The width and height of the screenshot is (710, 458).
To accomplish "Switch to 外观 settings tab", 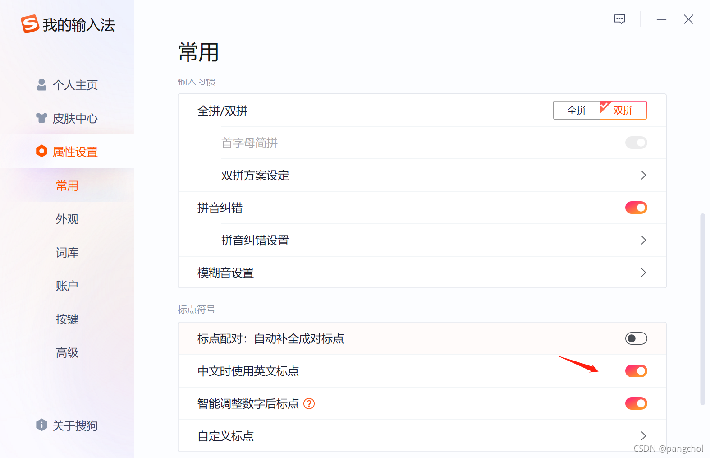I will click(x=67, y=219).
